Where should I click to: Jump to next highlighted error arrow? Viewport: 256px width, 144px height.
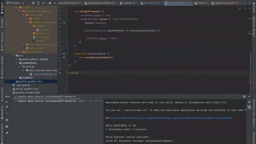(249, 8)
